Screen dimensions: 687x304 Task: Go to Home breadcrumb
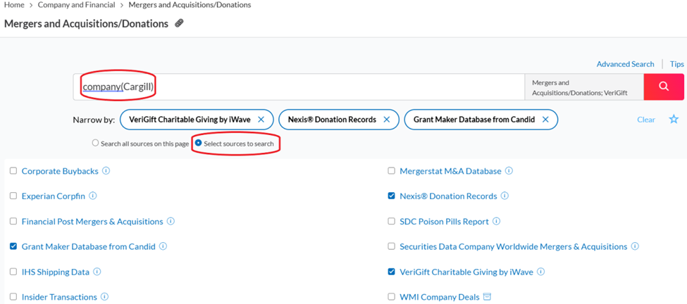point(14,5)
